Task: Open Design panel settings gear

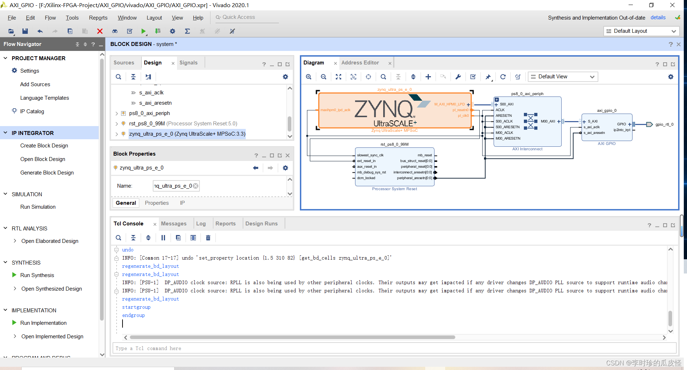Action: [x=285, y=77]
